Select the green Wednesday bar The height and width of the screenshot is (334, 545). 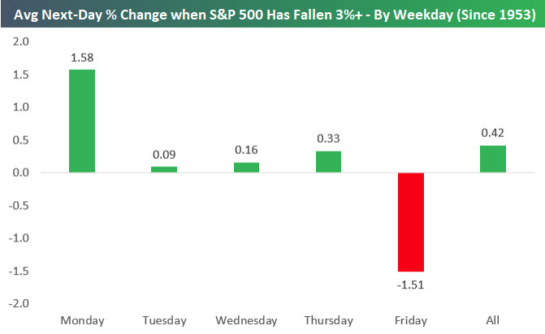coord(245,167)
